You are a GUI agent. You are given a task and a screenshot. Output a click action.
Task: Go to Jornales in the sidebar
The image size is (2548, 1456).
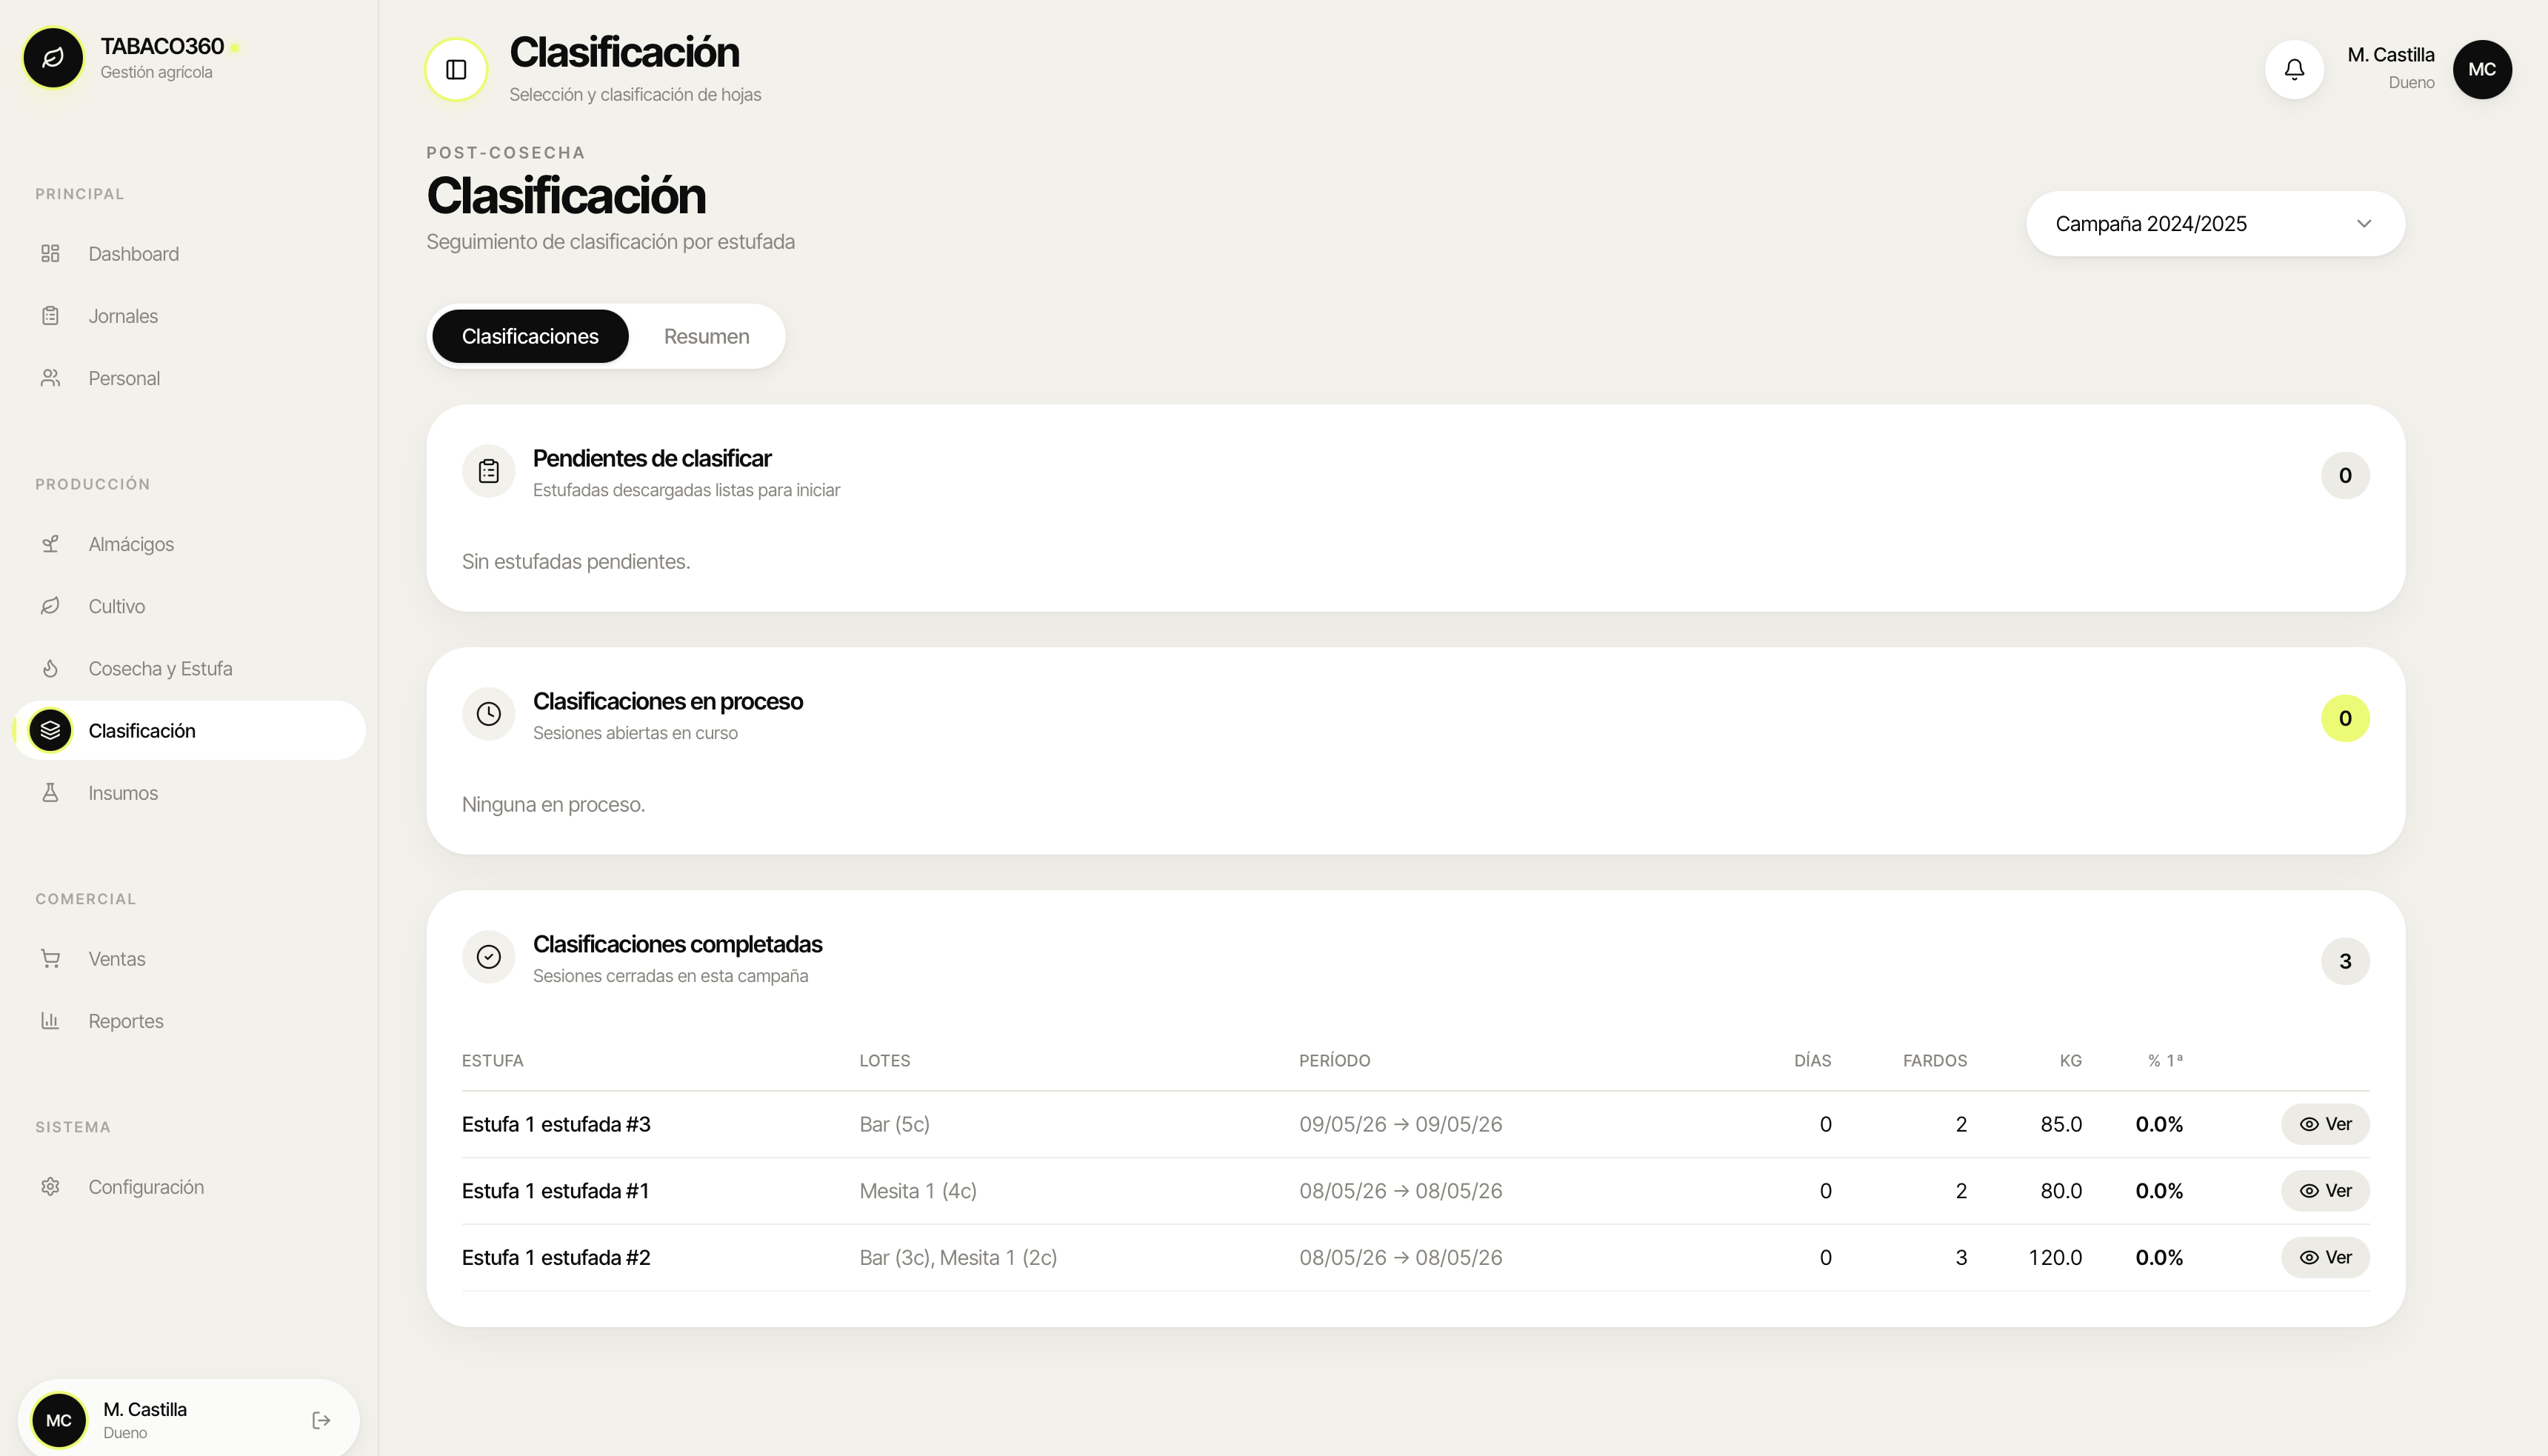[190, 316]
